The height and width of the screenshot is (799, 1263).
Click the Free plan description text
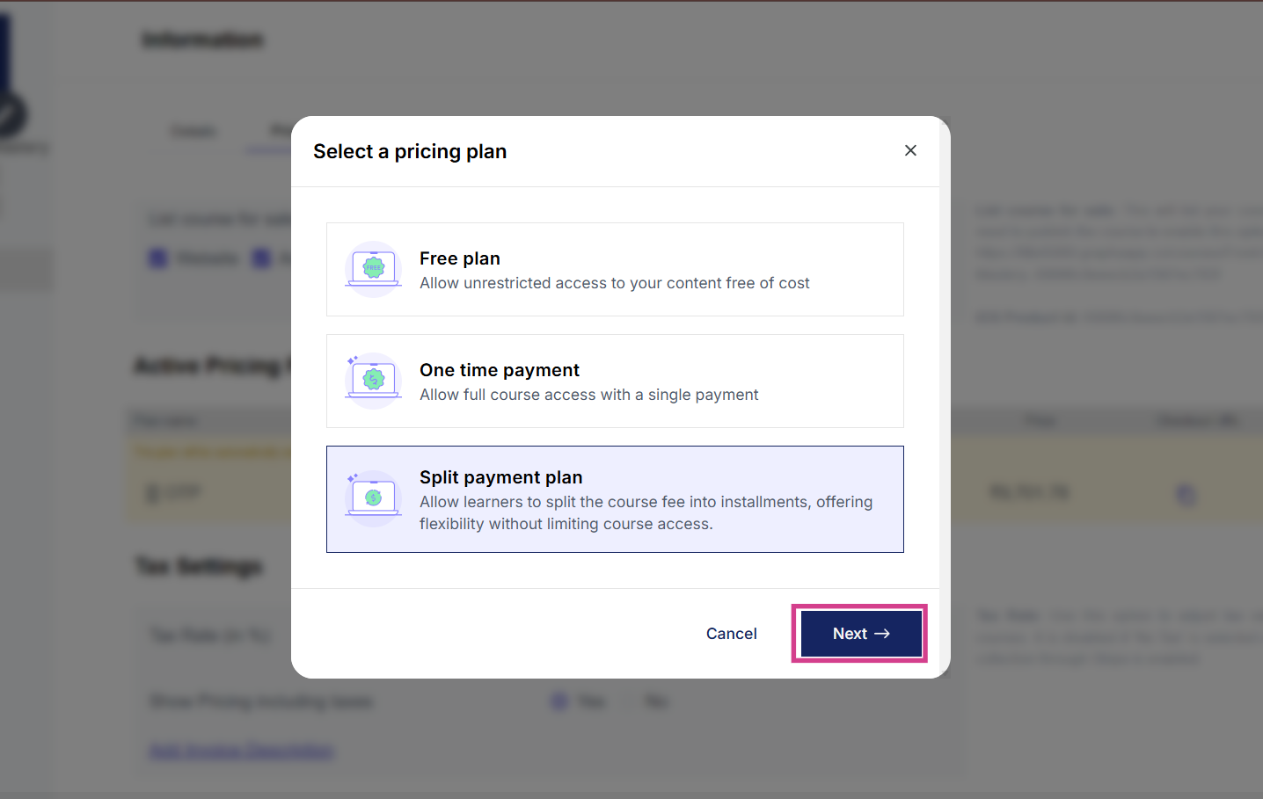614,283
